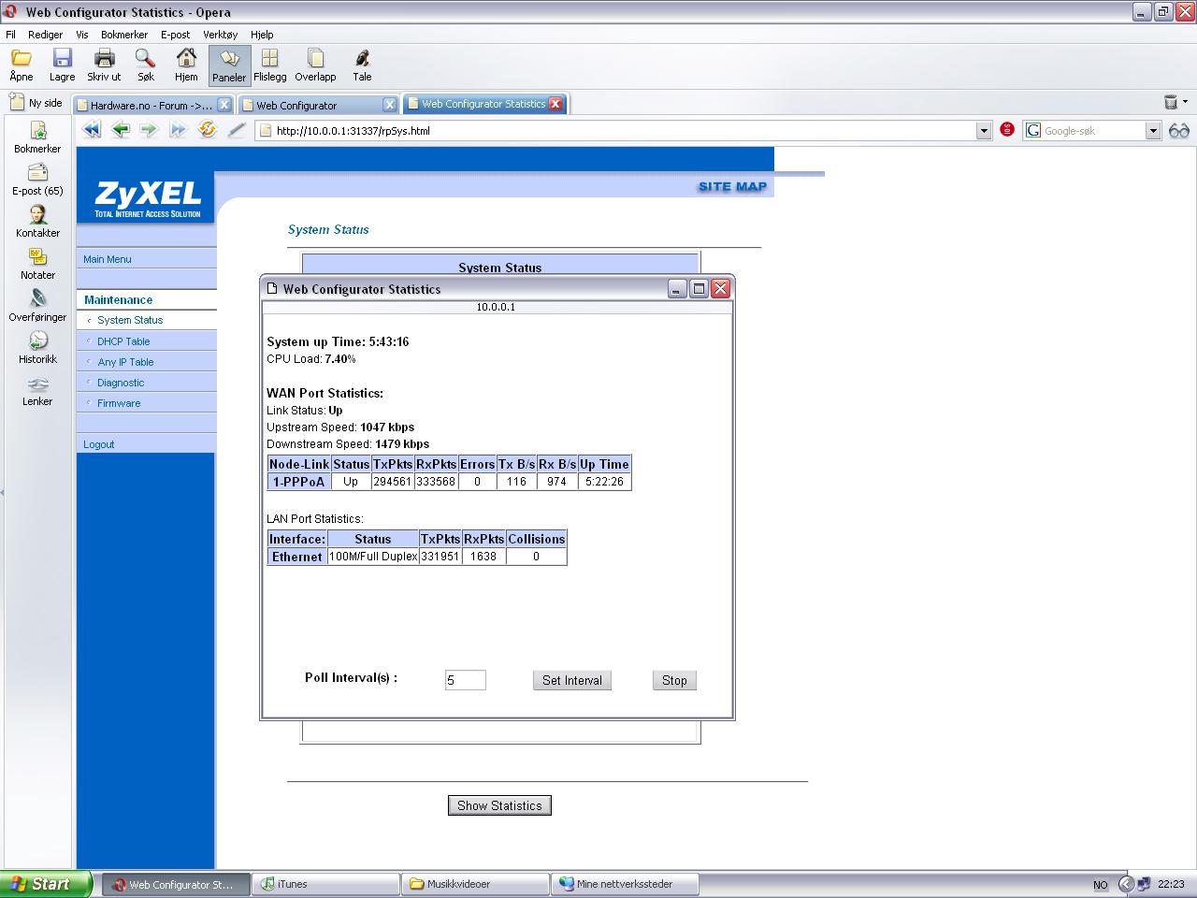Switch to iTunes in the taskbar
The width and height of the screenshot is (1197, 898).
pyautogui.click(x=325, y=884)
